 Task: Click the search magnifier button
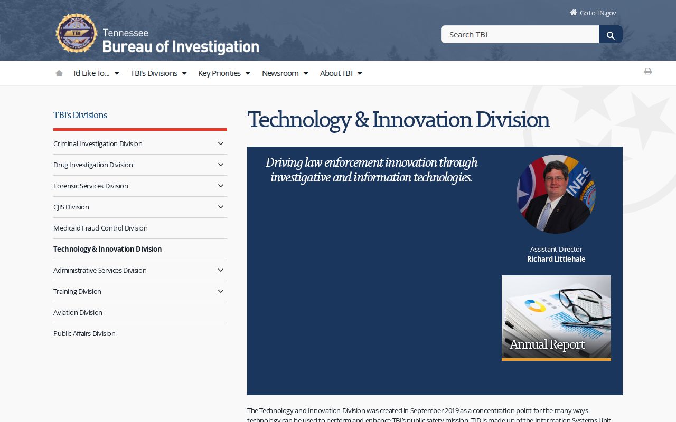click(x=611, y=35)
